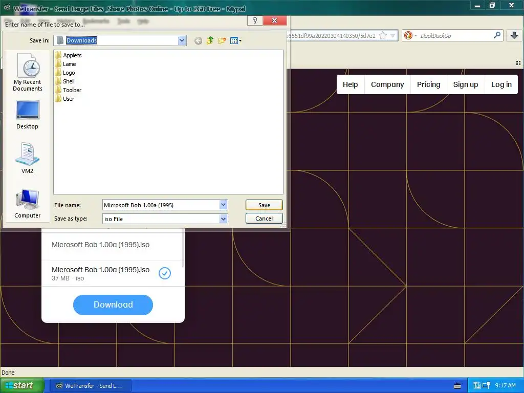Expand the File name history dropdown

click(x=224, y=205)
